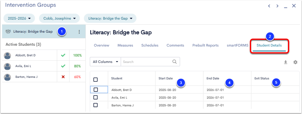302x114 pixels.
Task: Click the 60% value for Barton
Action: (x=77, y=77)
